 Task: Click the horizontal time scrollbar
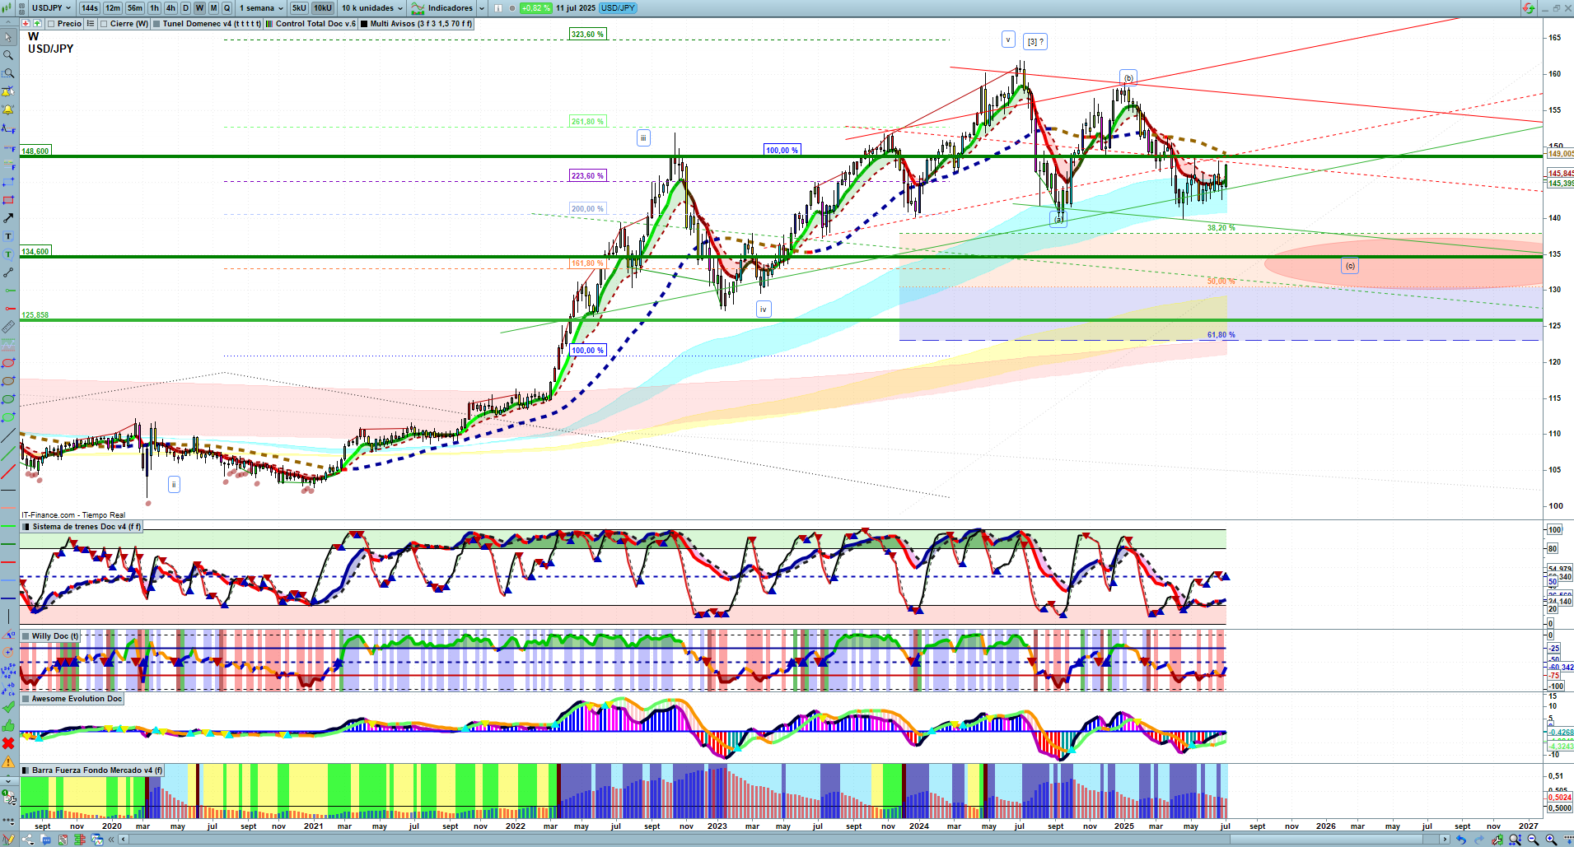(782, 840)
